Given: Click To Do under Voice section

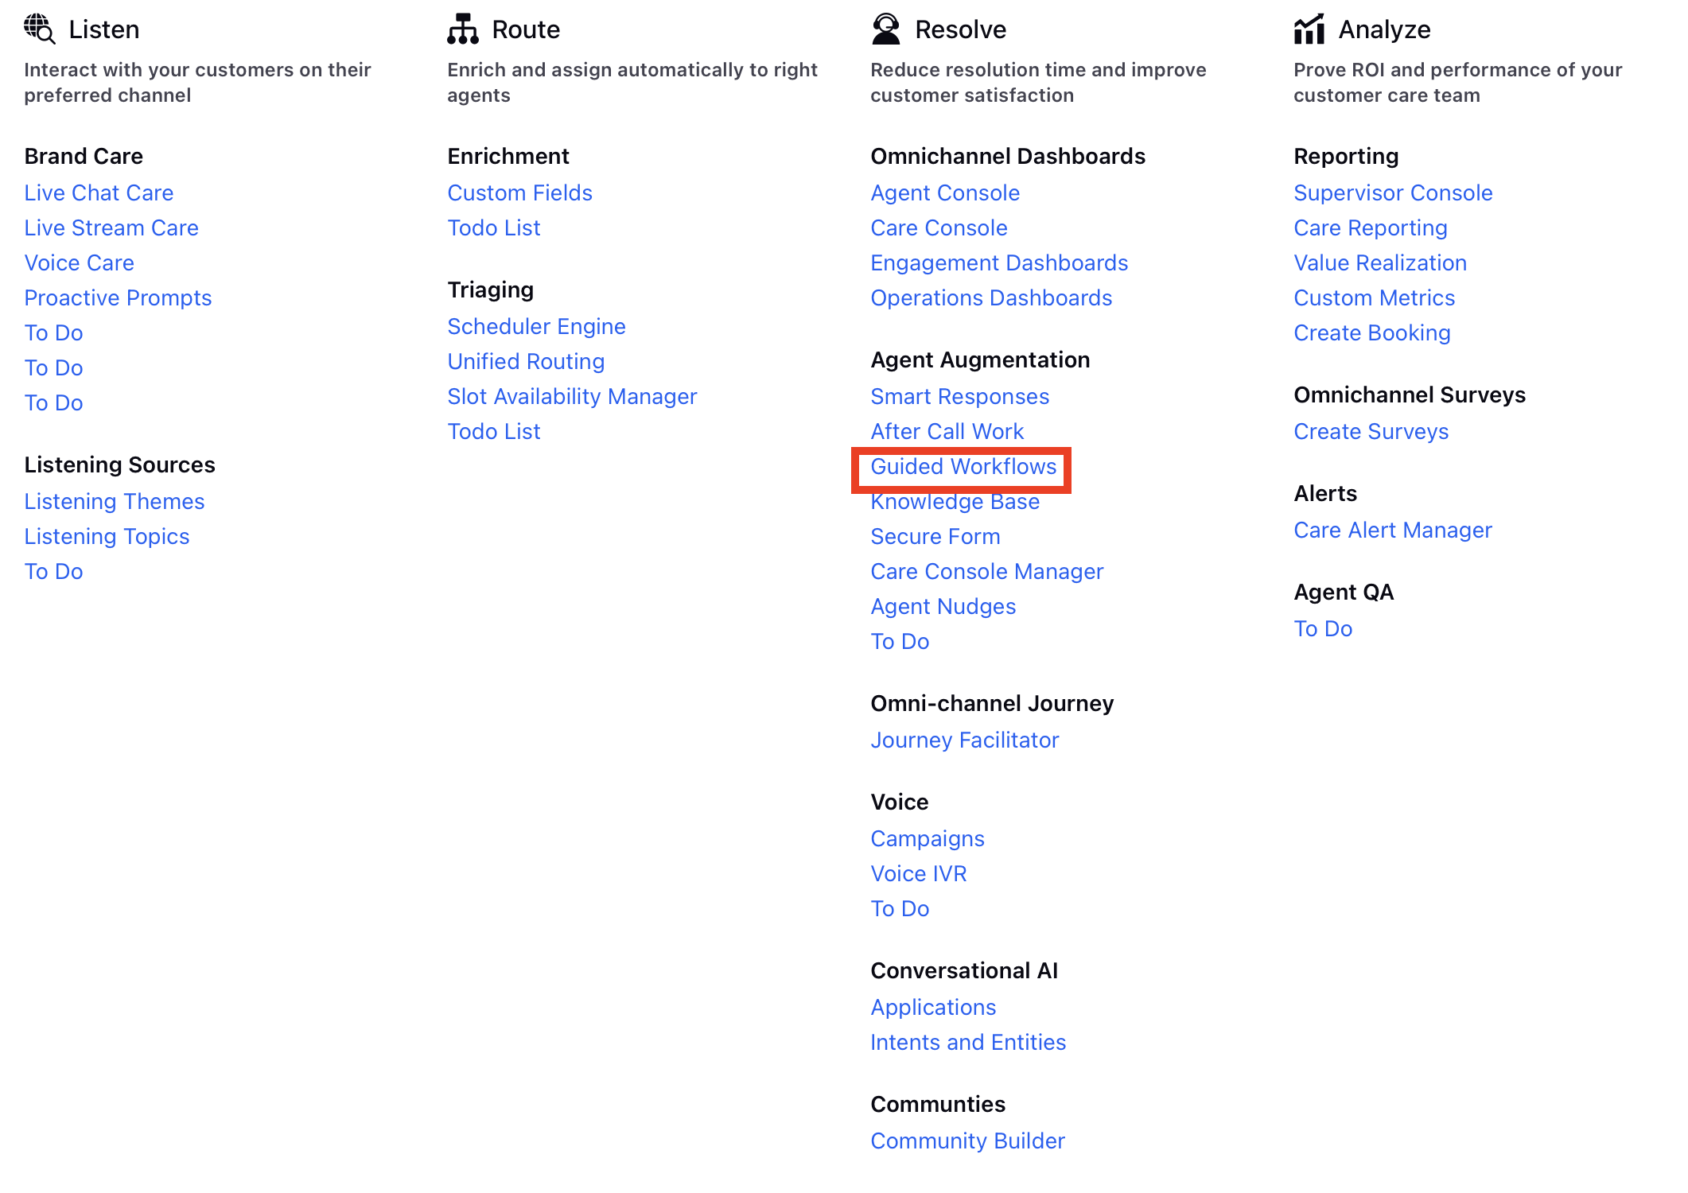Looking at the screenshot, I should click(900, 909).
